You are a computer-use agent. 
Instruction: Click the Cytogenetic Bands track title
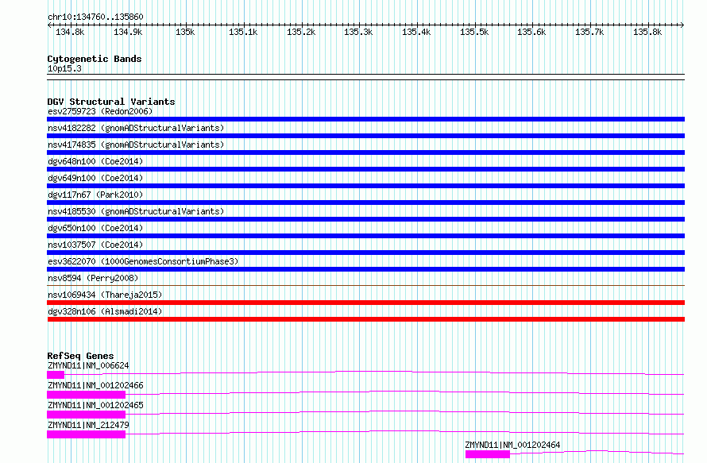[x=95, y=59]
